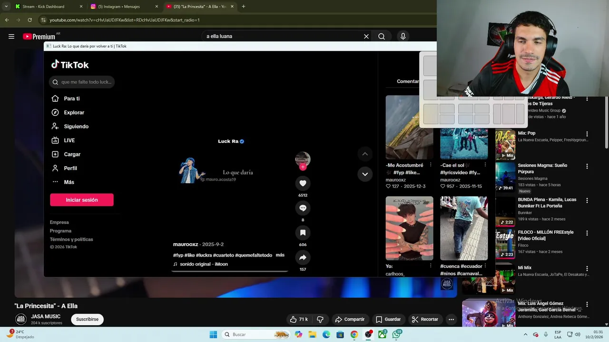This screenshot has width=609, height=342.
Task: Open Windows Start menu
Action: [x=213, y=334]
